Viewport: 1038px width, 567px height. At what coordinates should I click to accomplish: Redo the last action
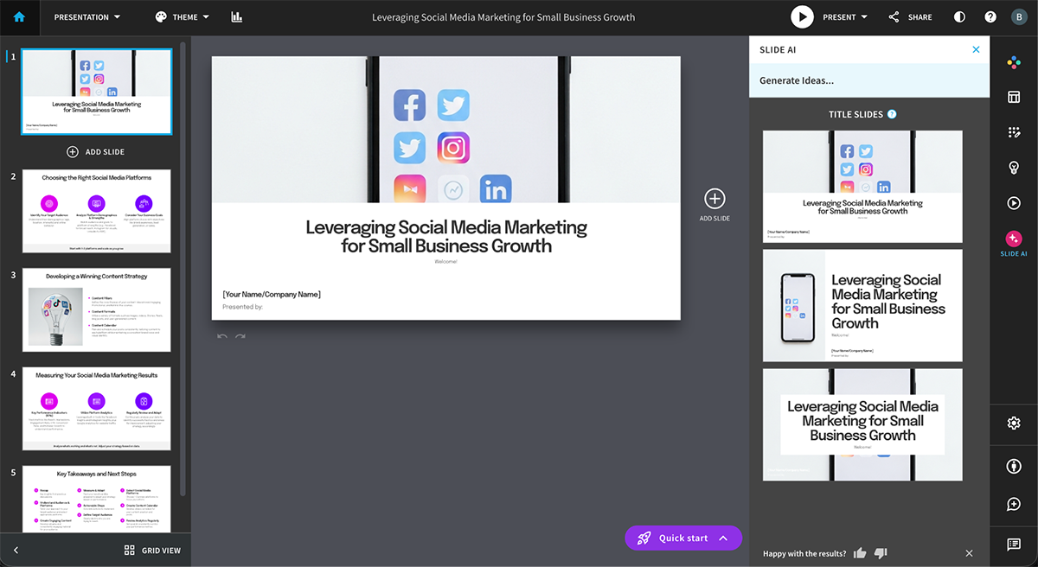click(240, 336)
